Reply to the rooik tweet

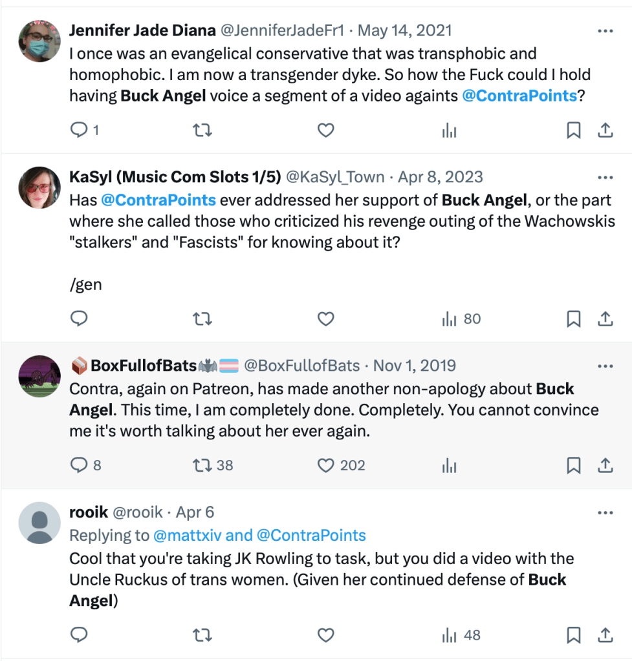(x=79, y=635)
